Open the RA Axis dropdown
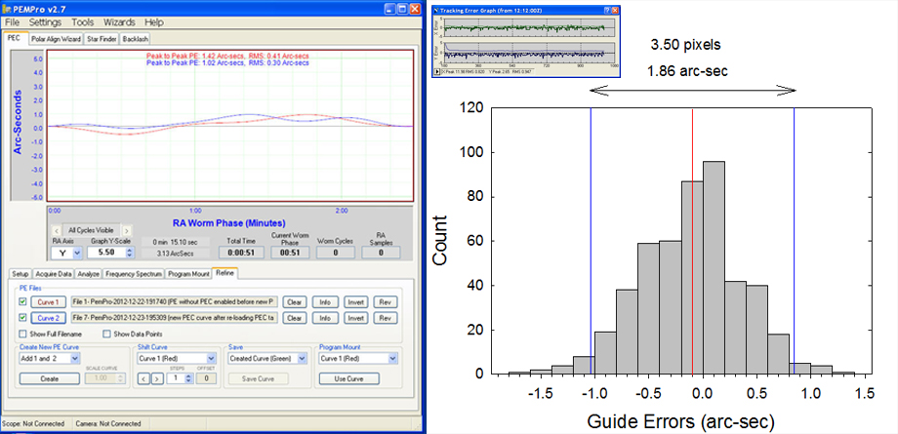 [x=77, y=252]
